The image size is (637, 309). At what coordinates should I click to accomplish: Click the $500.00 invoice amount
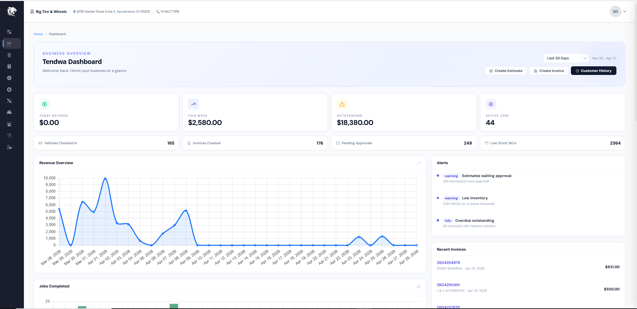[612, 289]
